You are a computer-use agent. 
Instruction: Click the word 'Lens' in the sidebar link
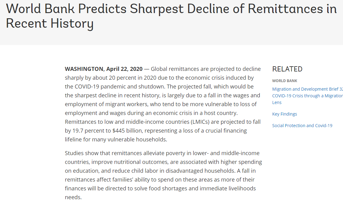277,102
